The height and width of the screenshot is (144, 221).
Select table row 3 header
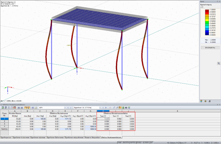[x=4, y=124]
